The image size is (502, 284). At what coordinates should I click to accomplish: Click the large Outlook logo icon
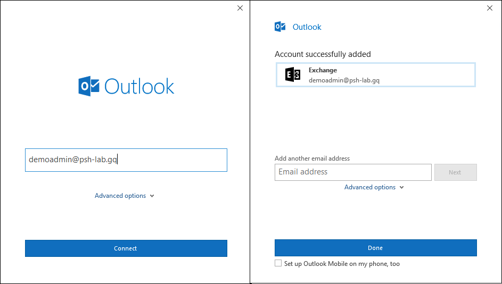click(89, 86)
